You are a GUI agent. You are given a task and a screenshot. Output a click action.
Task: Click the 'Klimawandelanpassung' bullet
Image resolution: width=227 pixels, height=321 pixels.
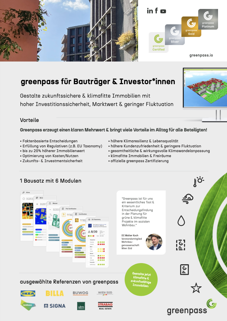click(159, 151)
